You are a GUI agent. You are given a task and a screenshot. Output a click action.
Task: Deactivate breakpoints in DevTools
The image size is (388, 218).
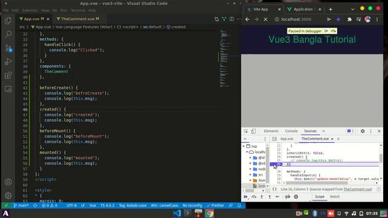tap(287, 197)
